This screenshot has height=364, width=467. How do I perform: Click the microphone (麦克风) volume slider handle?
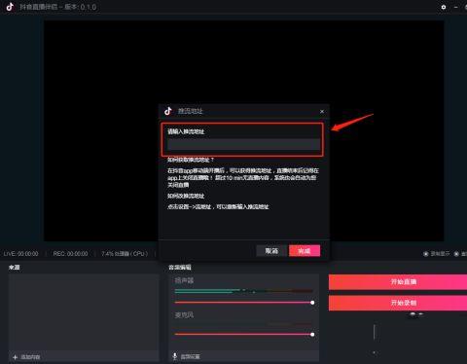click(x=312, y=334)
